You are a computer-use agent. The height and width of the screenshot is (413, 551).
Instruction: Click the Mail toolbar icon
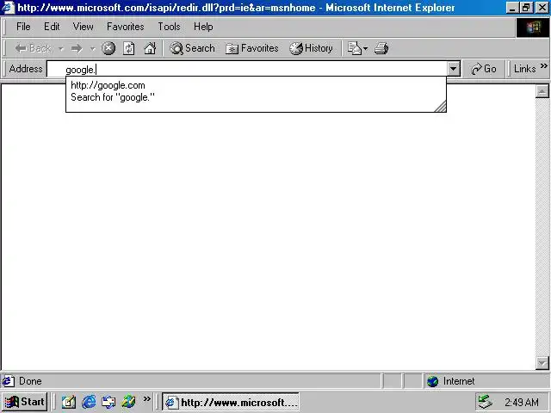click(354, 48)
